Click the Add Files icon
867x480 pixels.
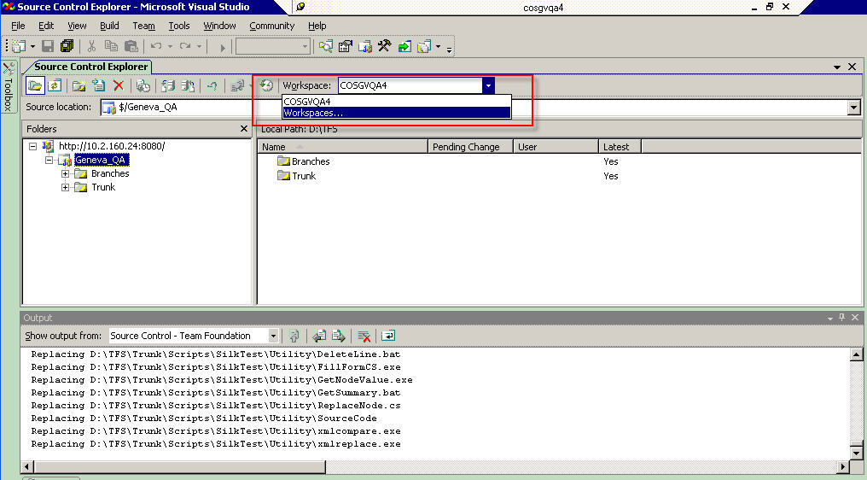tap(99, 85)
